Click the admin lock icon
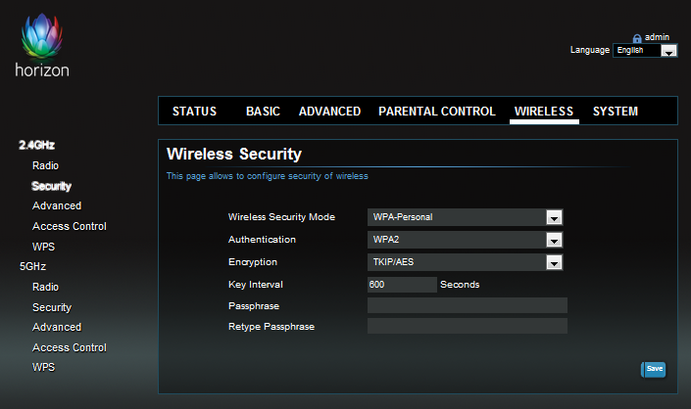The height and width of the screenshot is (409, 691). tap(637, 38)
